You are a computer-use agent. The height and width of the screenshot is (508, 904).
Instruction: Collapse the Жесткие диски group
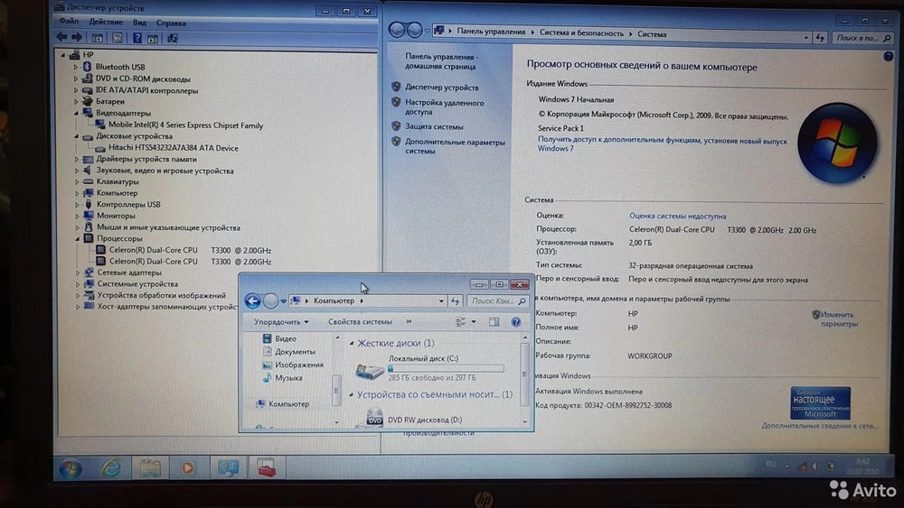pos(352,343)
